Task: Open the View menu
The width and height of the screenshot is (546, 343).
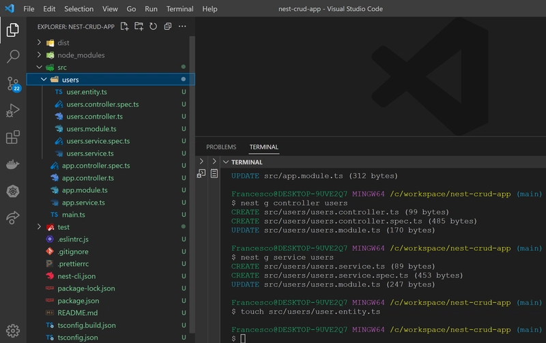Action: (110, 9)
